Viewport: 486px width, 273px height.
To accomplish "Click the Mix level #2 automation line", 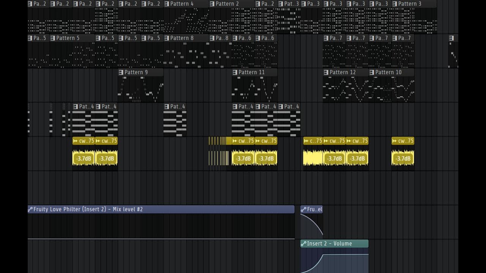I will pos(161,239).
